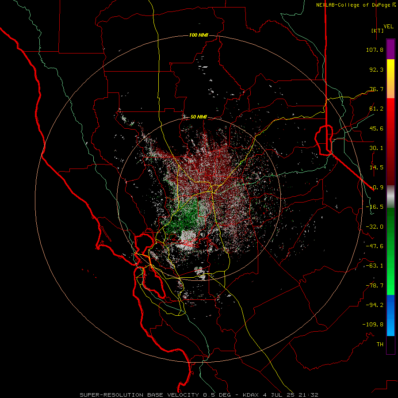Click the 61.2 velocity scale value
Screen dimensions: 398x398
coord(376,109)
